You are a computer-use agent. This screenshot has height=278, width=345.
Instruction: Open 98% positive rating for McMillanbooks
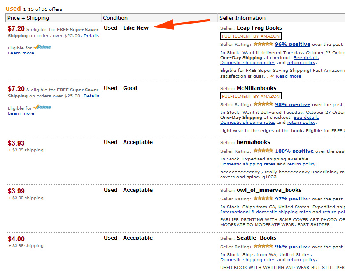(x=293, y=104)
